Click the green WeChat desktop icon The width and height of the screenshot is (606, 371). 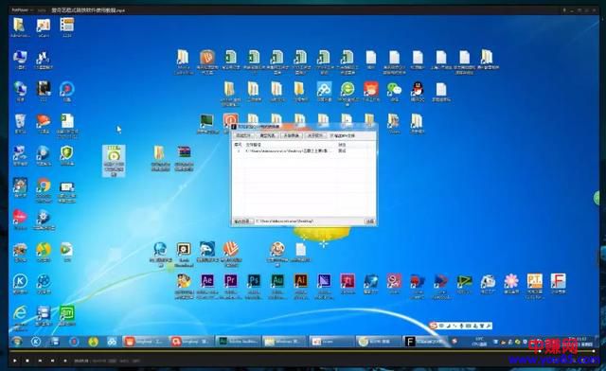(394, 89)
